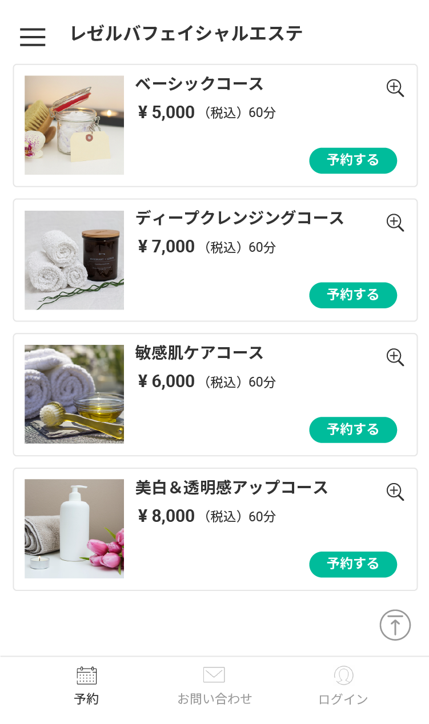Viewport: 429px width, 724px height.
Task: Select the 敏感肌ケアコース oil and brush image
Action: click(74, 394)
